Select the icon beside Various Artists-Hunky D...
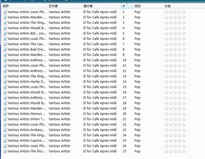The height and width of the screenshot is (159, 205). (5, 82)
